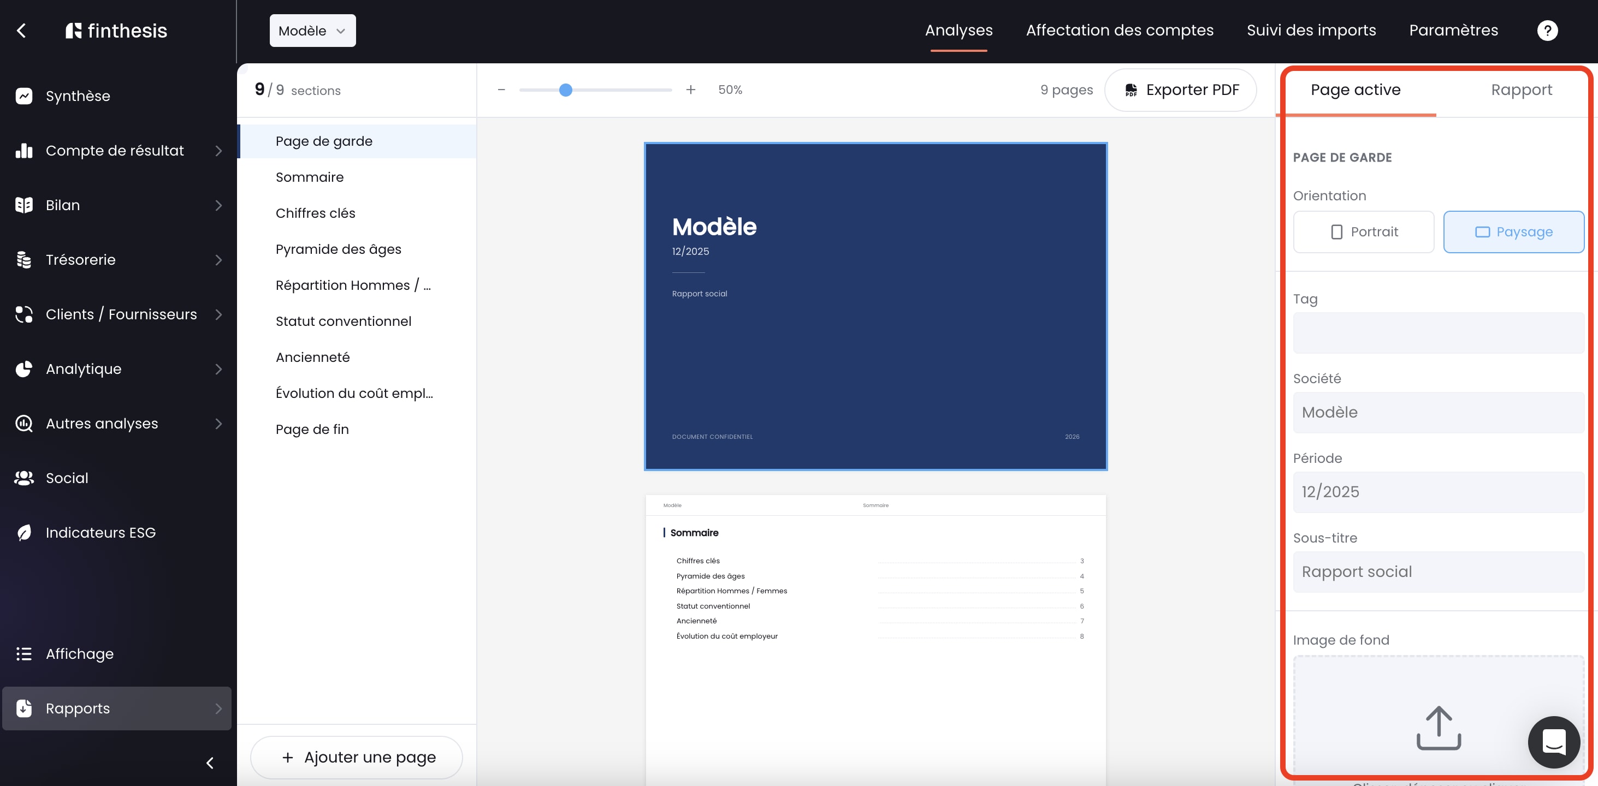
Task: Expand the Analytique submenu chevron
Action: [x=218, y=369]
